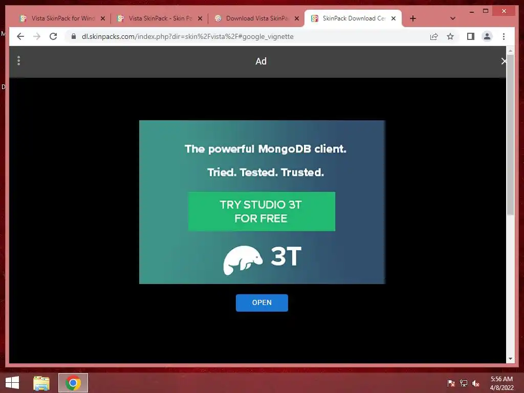Viewport: 524px width, 393px height.
Task: Click the browser forward arrow
Action: [x=37, y=36]
